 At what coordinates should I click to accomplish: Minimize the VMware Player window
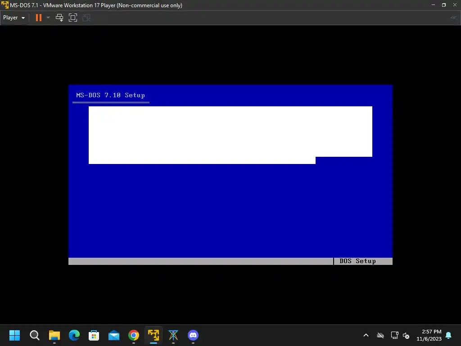click(x=433, y=5)
